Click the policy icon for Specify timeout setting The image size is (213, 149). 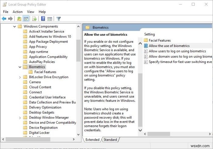coord(146,62)
